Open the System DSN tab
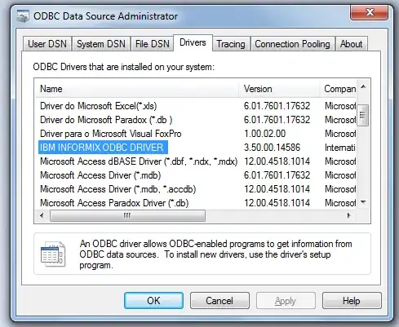Image resolution: width=399 pixels, height=327 pixels. [x=101, y=44]
